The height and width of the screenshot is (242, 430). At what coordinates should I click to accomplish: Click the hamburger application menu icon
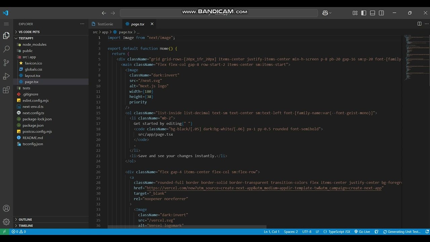click(x=6, y=24)
